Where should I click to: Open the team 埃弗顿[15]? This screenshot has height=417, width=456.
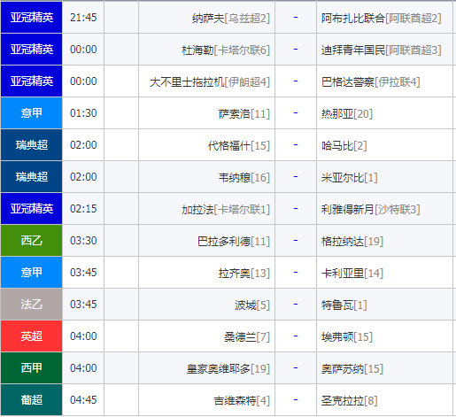(x=347, y=337)
